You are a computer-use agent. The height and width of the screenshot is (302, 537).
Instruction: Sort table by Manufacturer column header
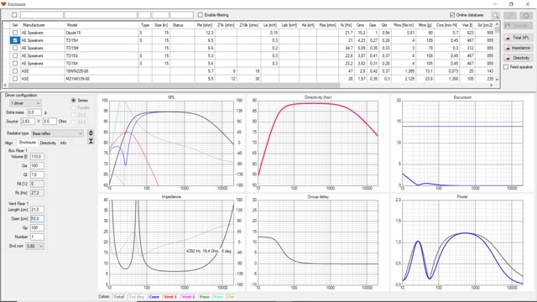tap(43, 25)
